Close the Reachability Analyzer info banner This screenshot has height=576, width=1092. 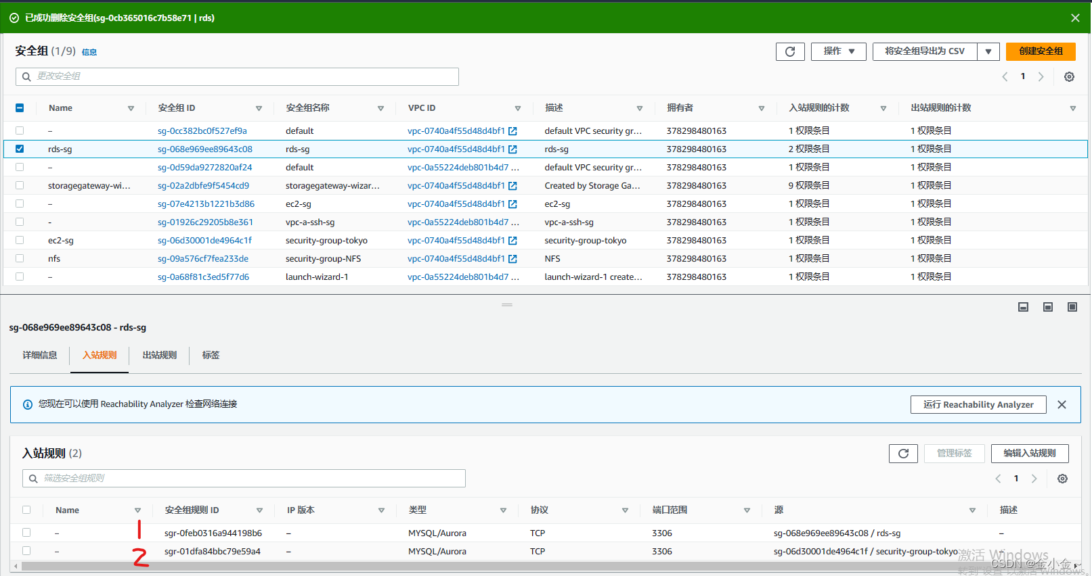[x=1062, y=404]
